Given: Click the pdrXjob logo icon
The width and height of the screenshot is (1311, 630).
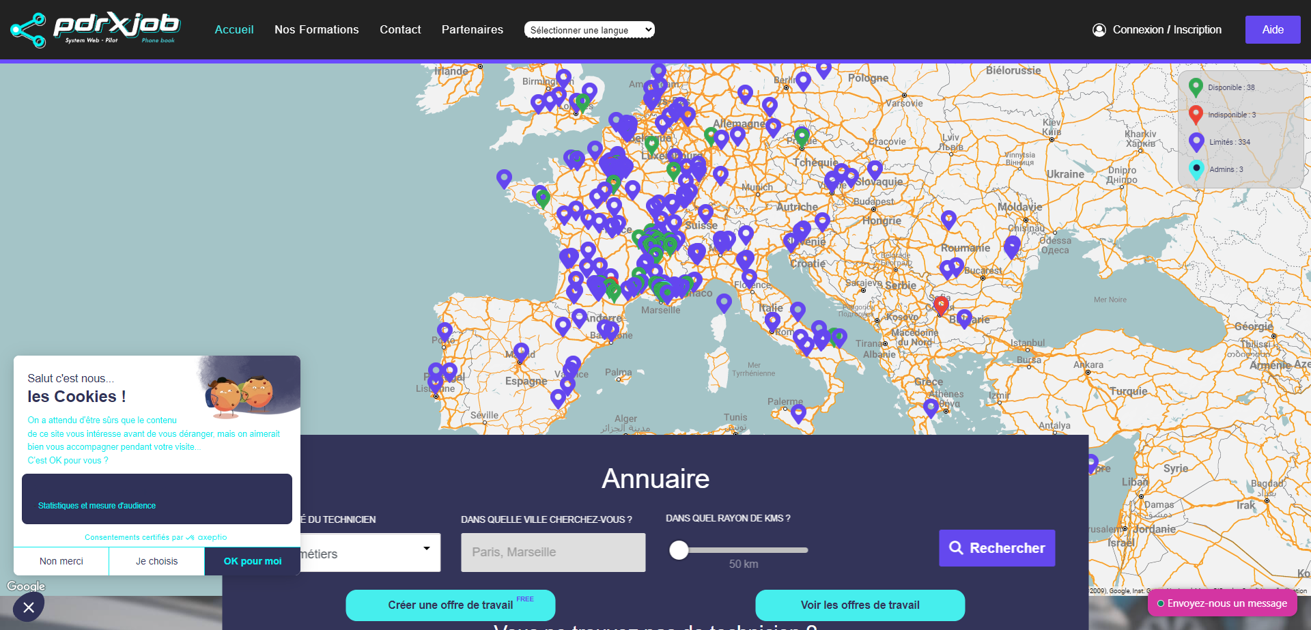Looking at the screenshot, I should pos(28,30).
